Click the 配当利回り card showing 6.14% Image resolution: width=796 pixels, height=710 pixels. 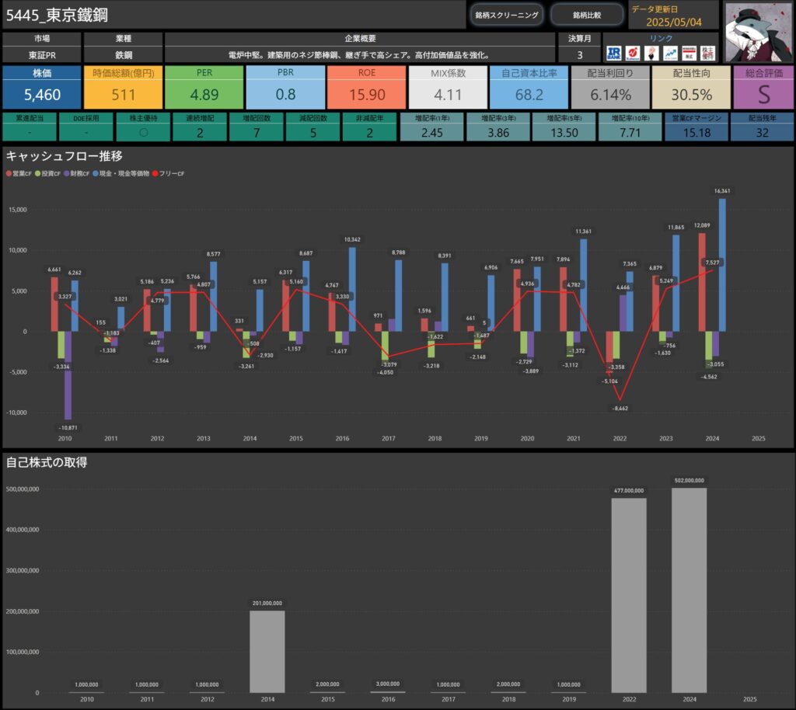coord(610,87)
